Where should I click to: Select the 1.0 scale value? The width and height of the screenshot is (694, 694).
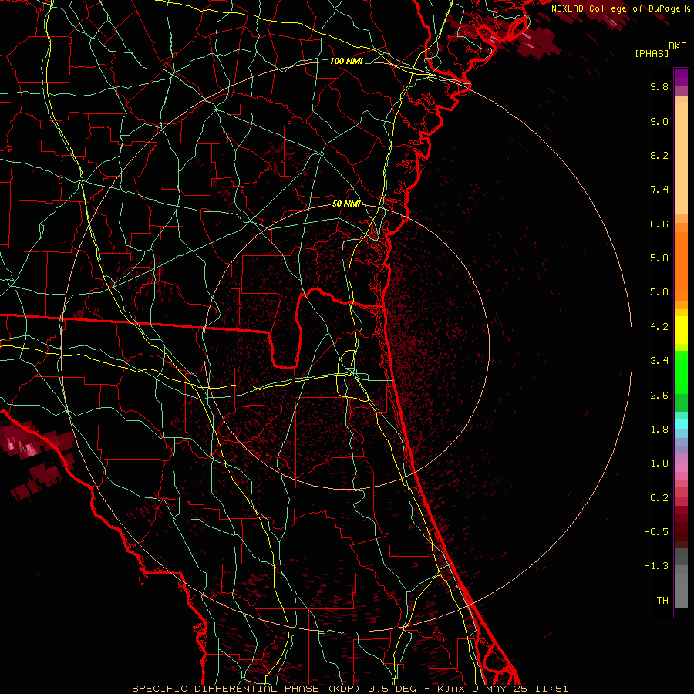click(659, 463)
